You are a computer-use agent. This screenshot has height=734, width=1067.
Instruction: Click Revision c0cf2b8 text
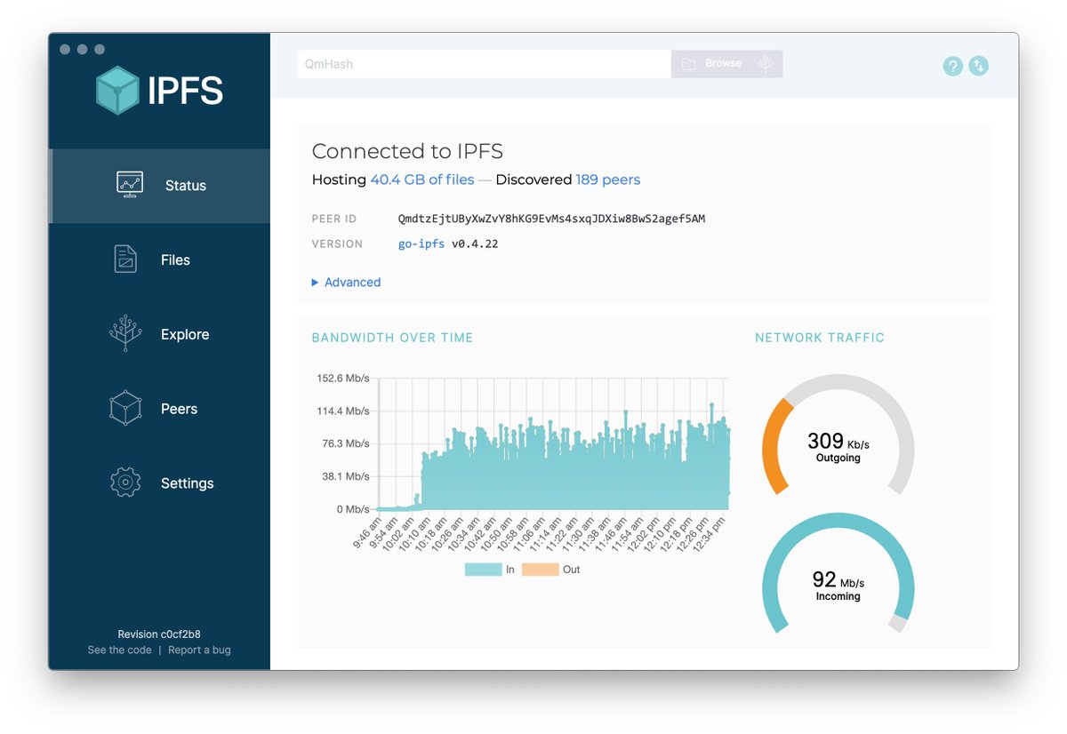pos(159,634)
